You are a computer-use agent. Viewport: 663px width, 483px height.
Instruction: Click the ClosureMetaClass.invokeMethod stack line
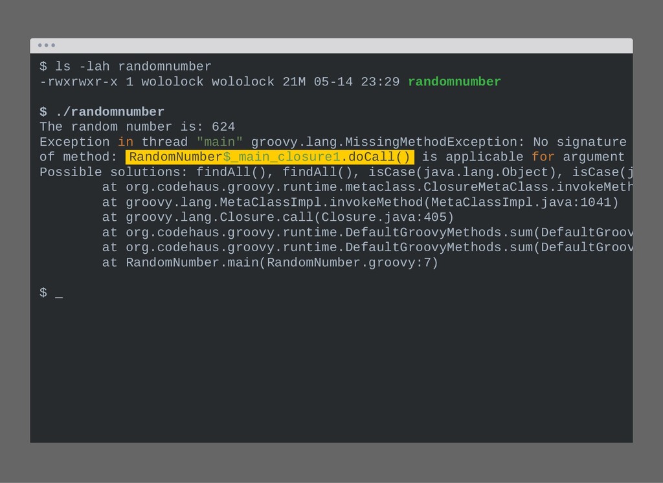click(x=367, y=187)
